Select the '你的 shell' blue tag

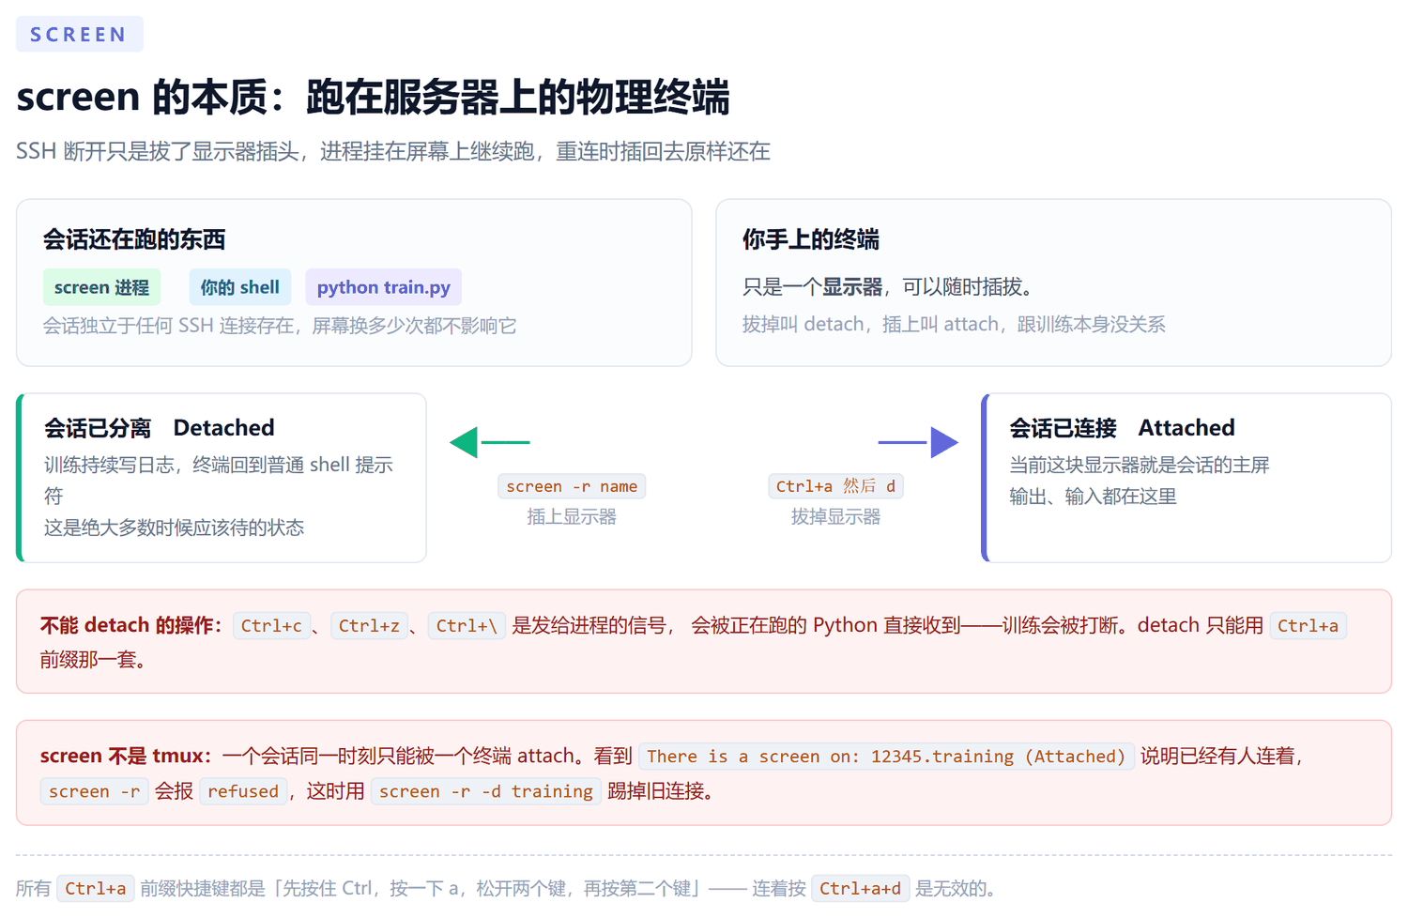click(239, 287)
